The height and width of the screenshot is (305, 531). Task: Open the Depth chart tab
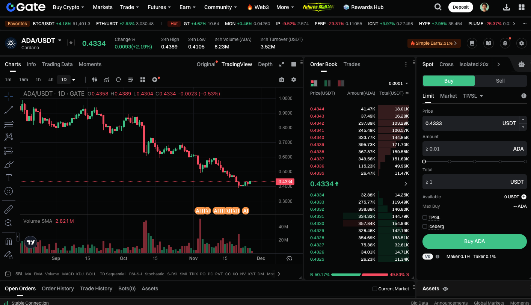coord(265,64)
